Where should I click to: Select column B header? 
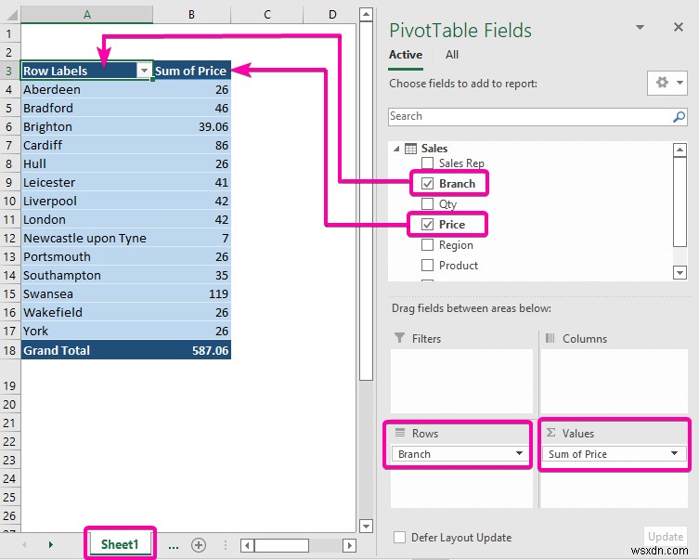click(191, 15)
